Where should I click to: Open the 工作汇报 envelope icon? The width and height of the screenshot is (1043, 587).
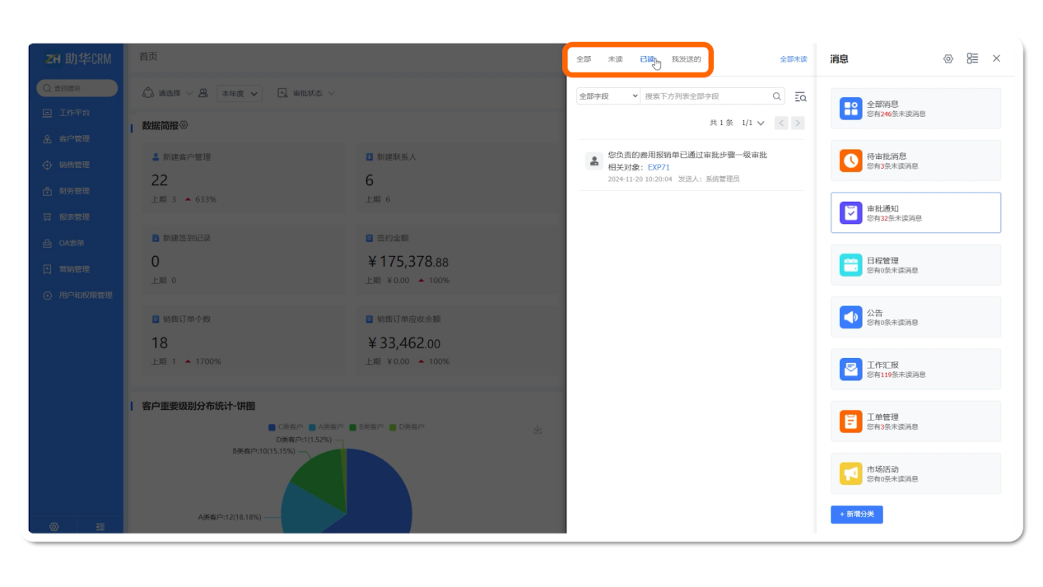click(x=850, y=369)
